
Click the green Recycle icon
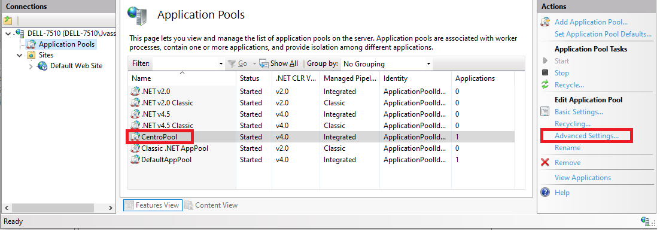coord(545,85)
